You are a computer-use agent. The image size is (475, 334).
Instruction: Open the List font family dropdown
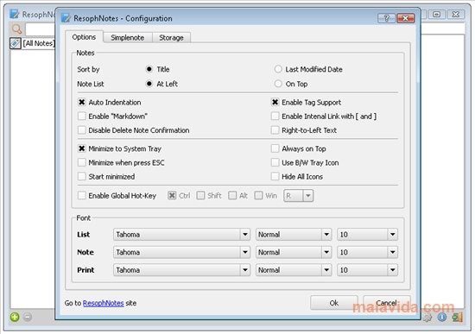click(181, 235)
